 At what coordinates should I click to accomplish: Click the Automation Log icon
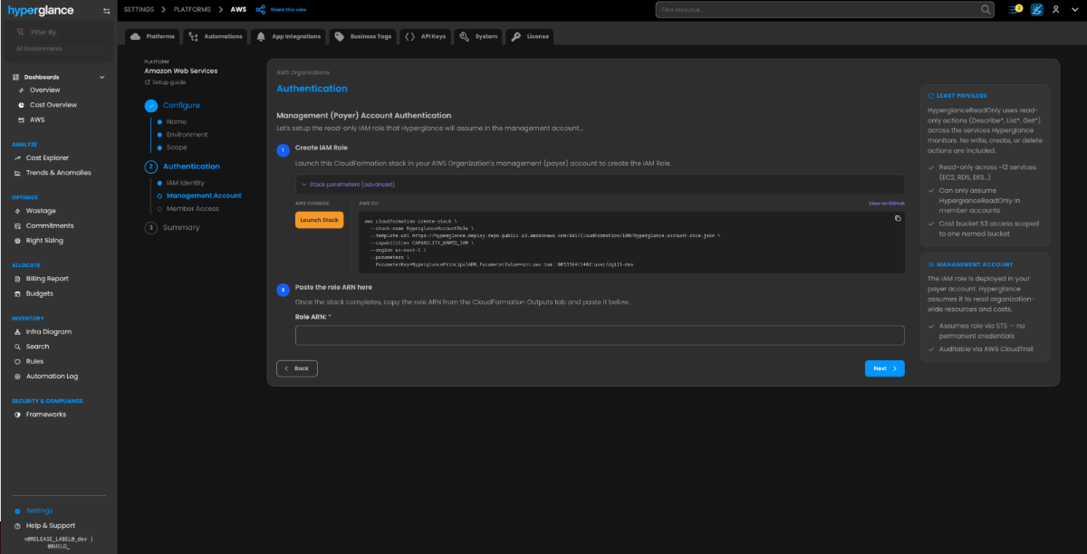tap(16, 377)
